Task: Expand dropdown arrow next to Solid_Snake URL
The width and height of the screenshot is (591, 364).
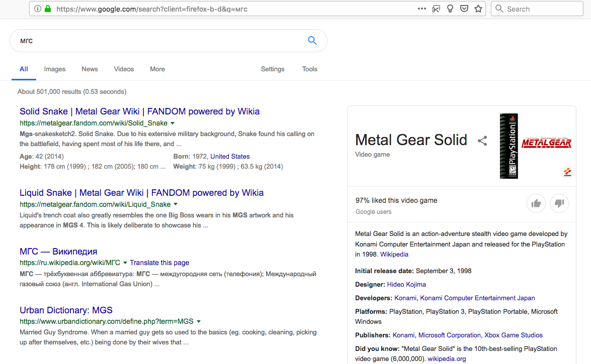Action: (173, 123)
